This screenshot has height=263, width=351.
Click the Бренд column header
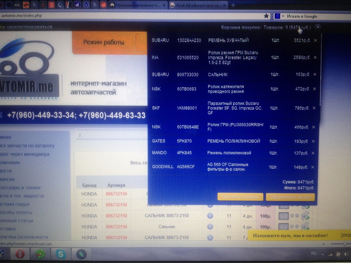click(x=89, y=186)
